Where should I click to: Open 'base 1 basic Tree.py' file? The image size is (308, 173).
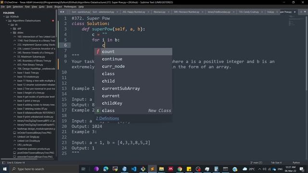click(28, 73)
